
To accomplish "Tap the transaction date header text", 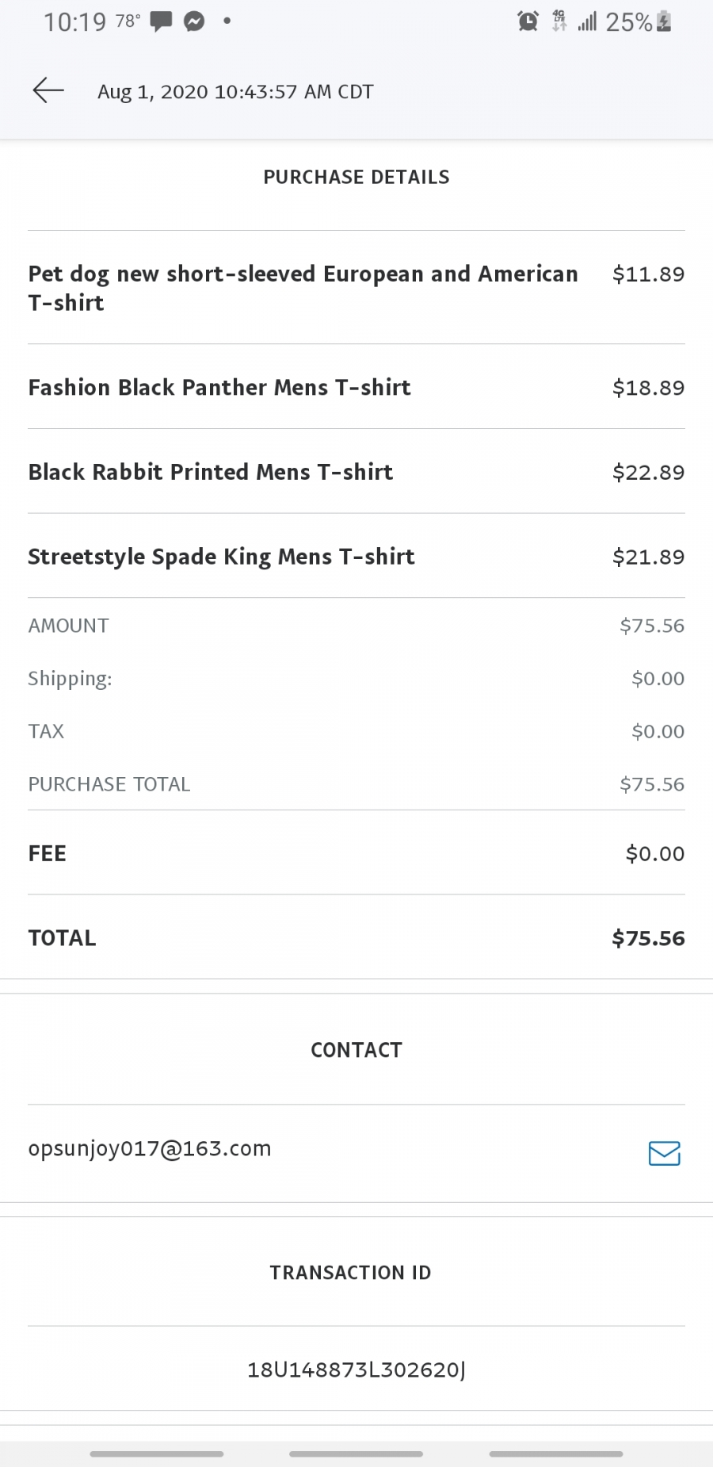I will [235, 92].
